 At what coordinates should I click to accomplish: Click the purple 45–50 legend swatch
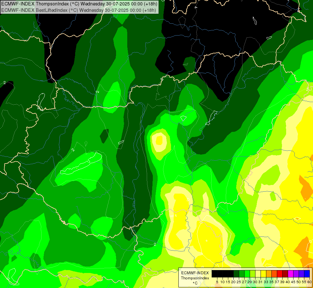click(x=296, y=274)
